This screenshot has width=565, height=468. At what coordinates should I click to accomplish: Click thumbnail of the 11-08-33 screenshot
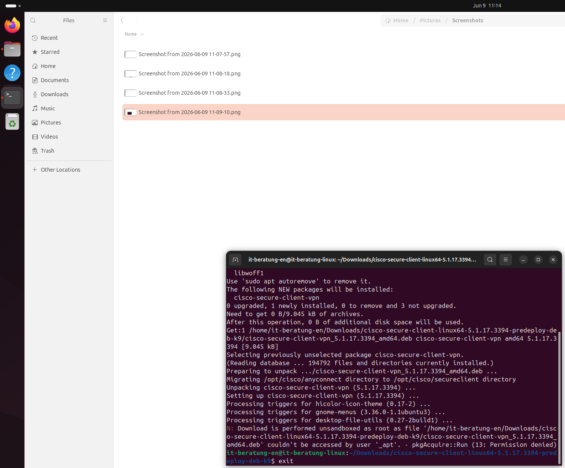131,93
